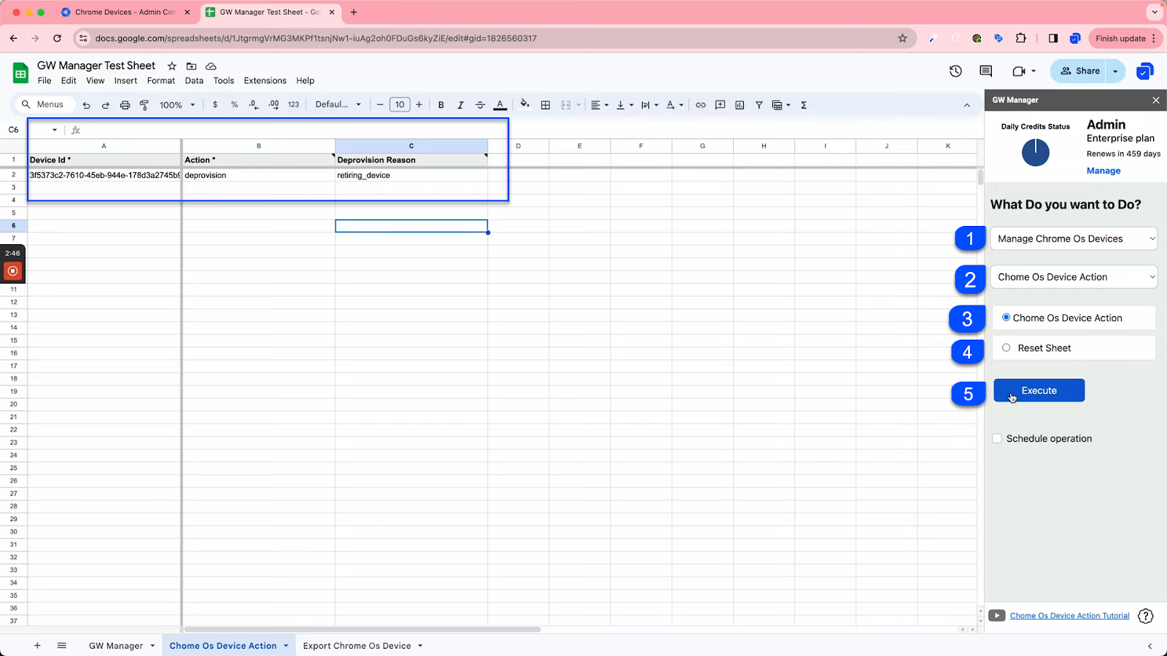Close the GW Manager sidebar
The height and width of the screenshot is (656, 1167).
[x=1156, y=100]
